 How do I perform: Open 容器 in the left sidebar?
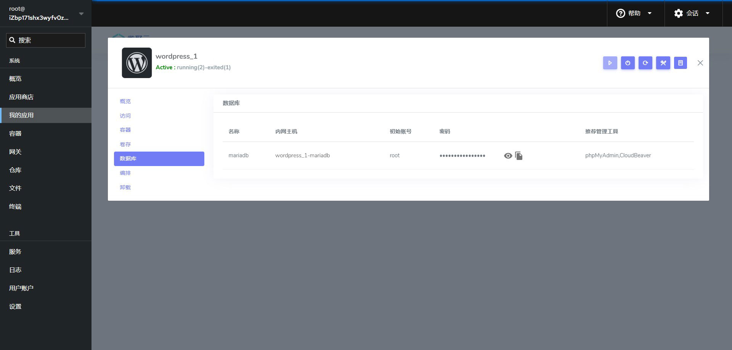pyautogui.click(x=46, y=134)
